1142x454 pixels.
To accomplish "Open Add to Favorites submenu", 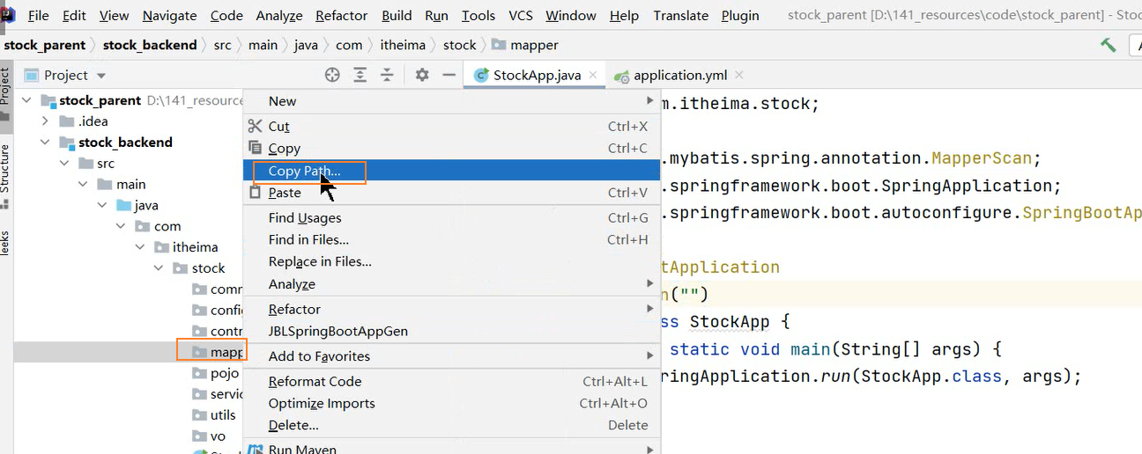I will pos(452,355).
